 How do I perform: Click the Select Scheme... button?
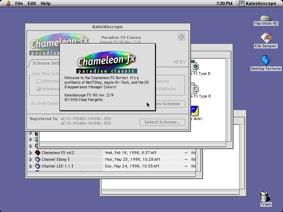coord(162,122)
